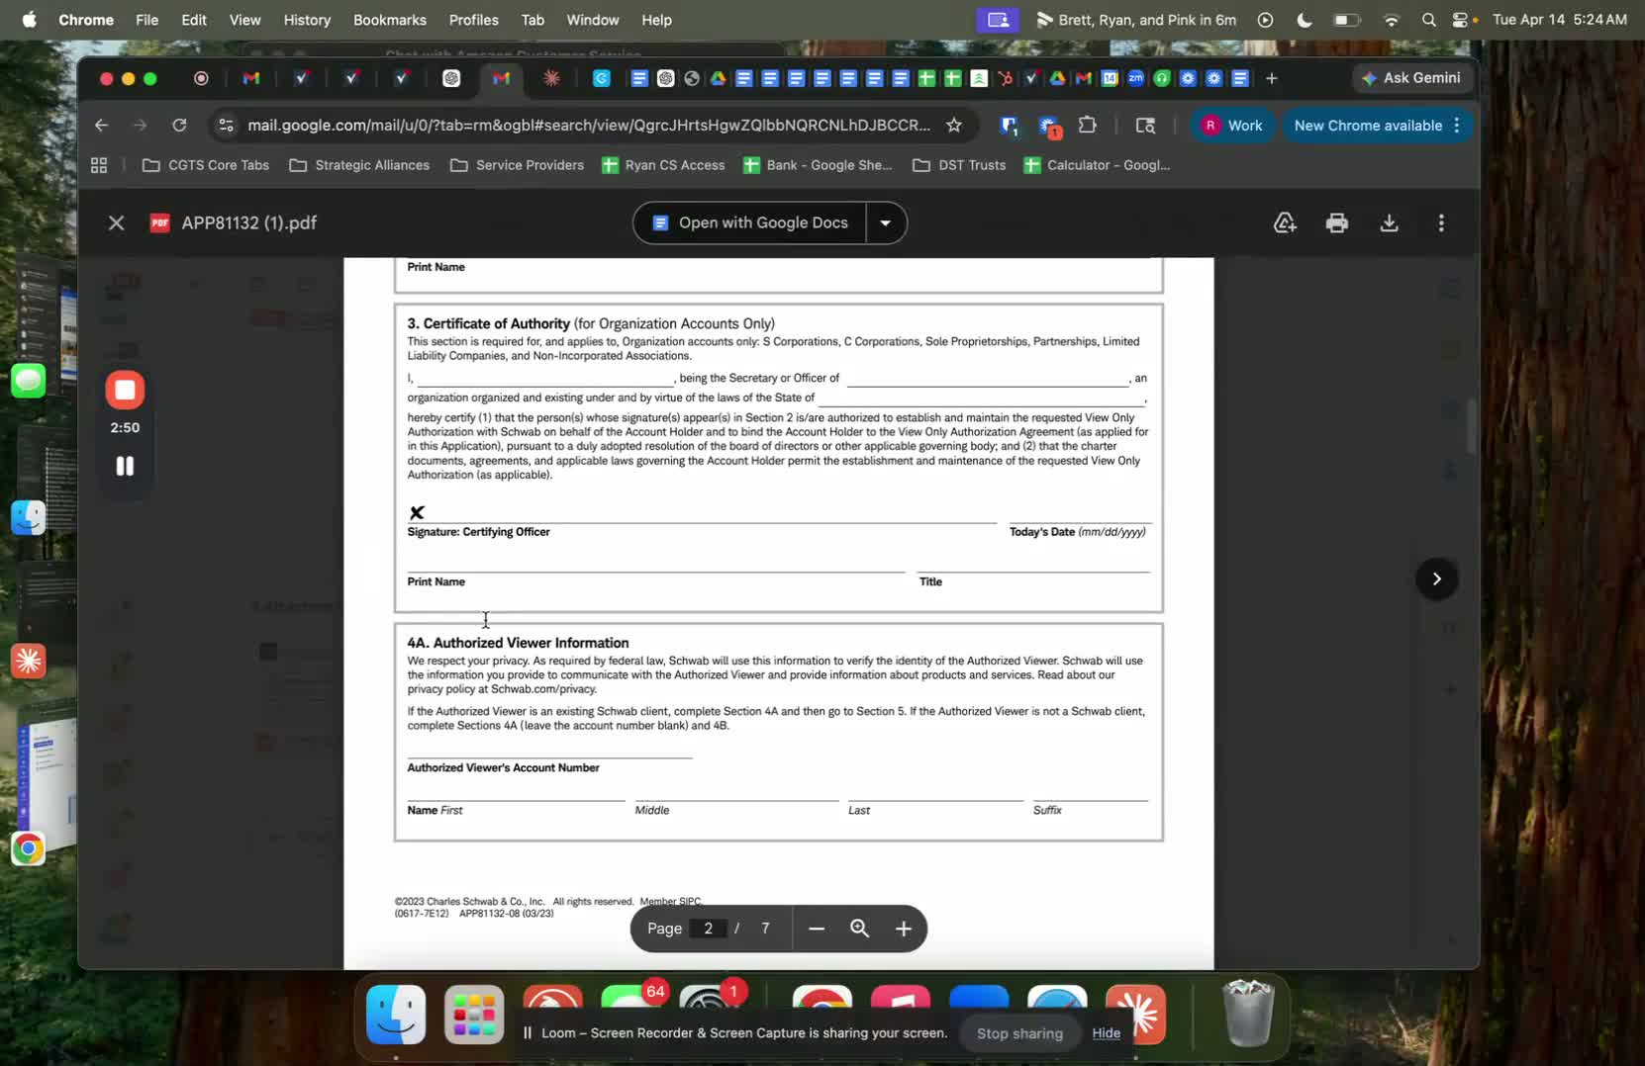Open the Chrome side panel icon

click(x=1145, y=126)
